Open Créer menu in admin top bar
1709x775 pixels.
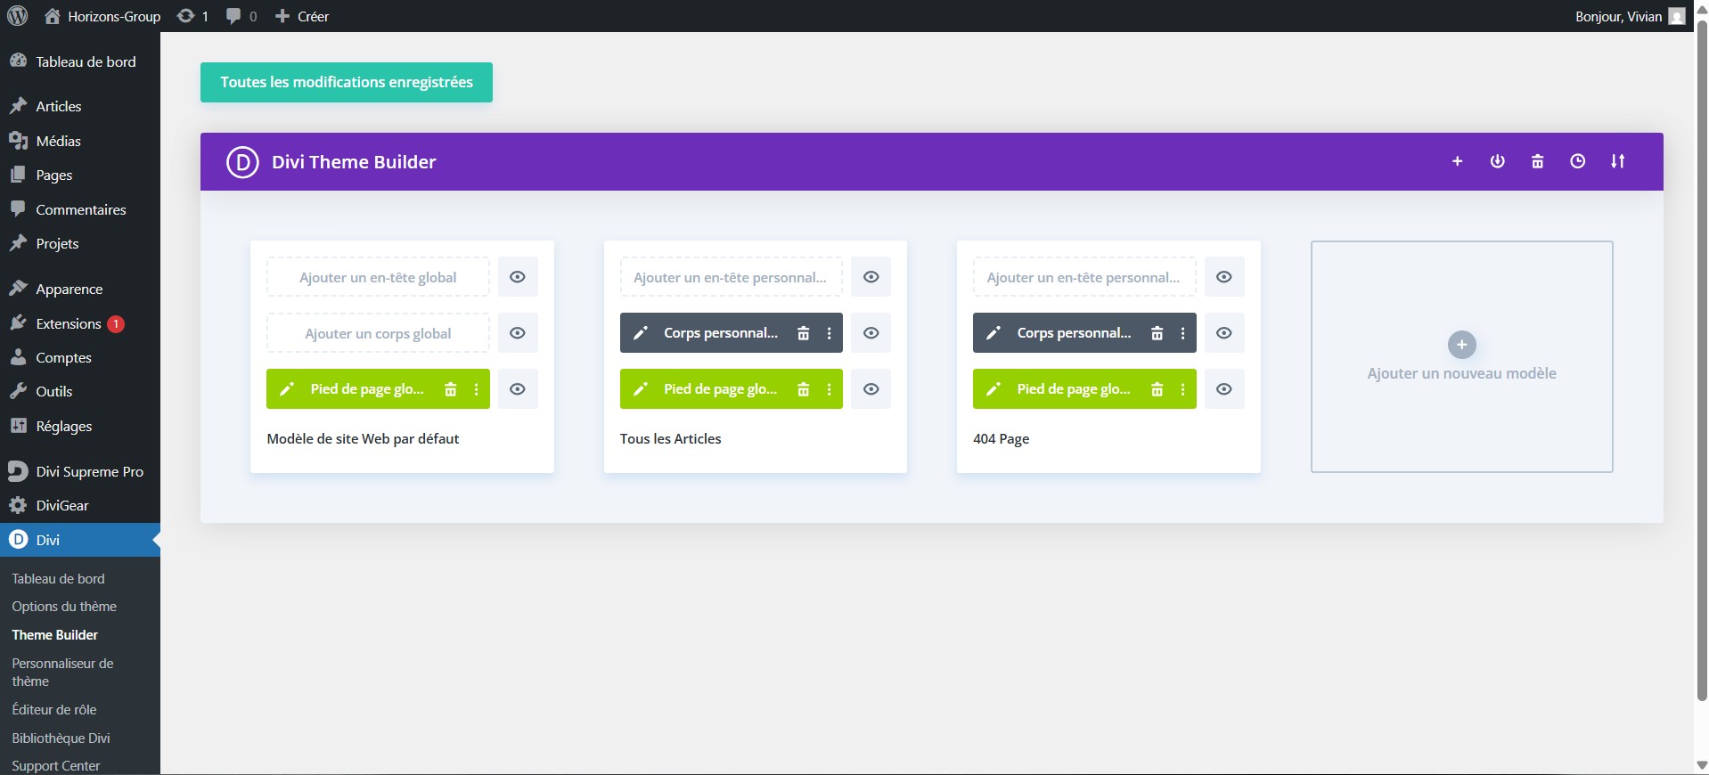click(x=303, y=16)
